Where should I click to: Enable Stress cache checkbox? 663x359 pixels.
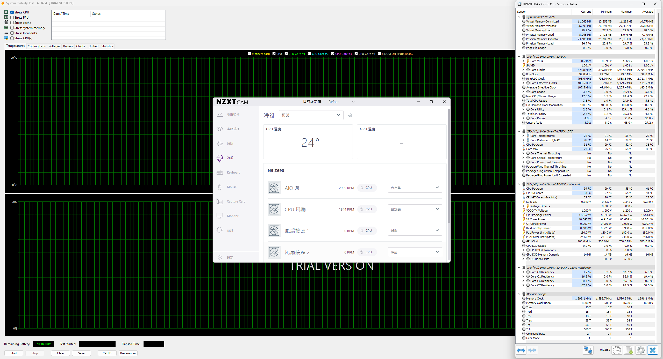point(12,23)
